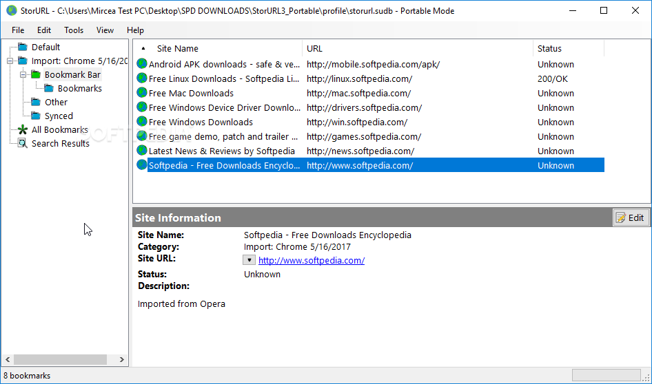
Task: Click the Import: Chrome folder icon
Action: pyautogui.click(x=23, y=61)
